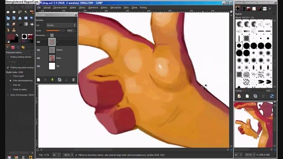283x159 pixels.
Task: Raise layer arrow in Warstwy dialog
Action: 46,79
